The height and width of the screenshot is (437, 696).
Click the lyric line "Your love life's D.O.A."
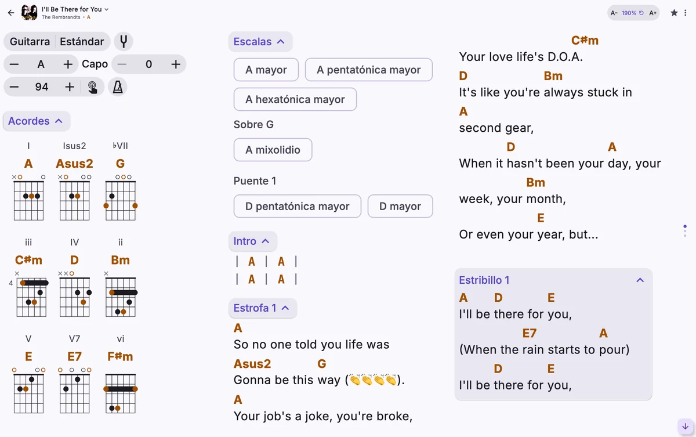[521, 57]
